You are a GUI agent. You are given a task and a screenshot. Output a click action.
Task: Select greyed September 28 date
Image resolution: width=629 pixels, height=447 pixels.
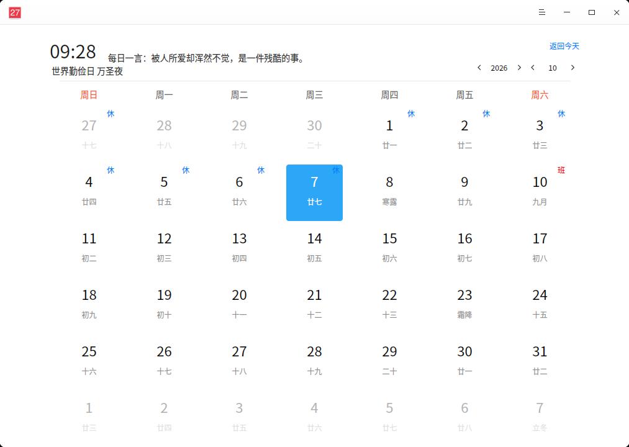(164, 136)
